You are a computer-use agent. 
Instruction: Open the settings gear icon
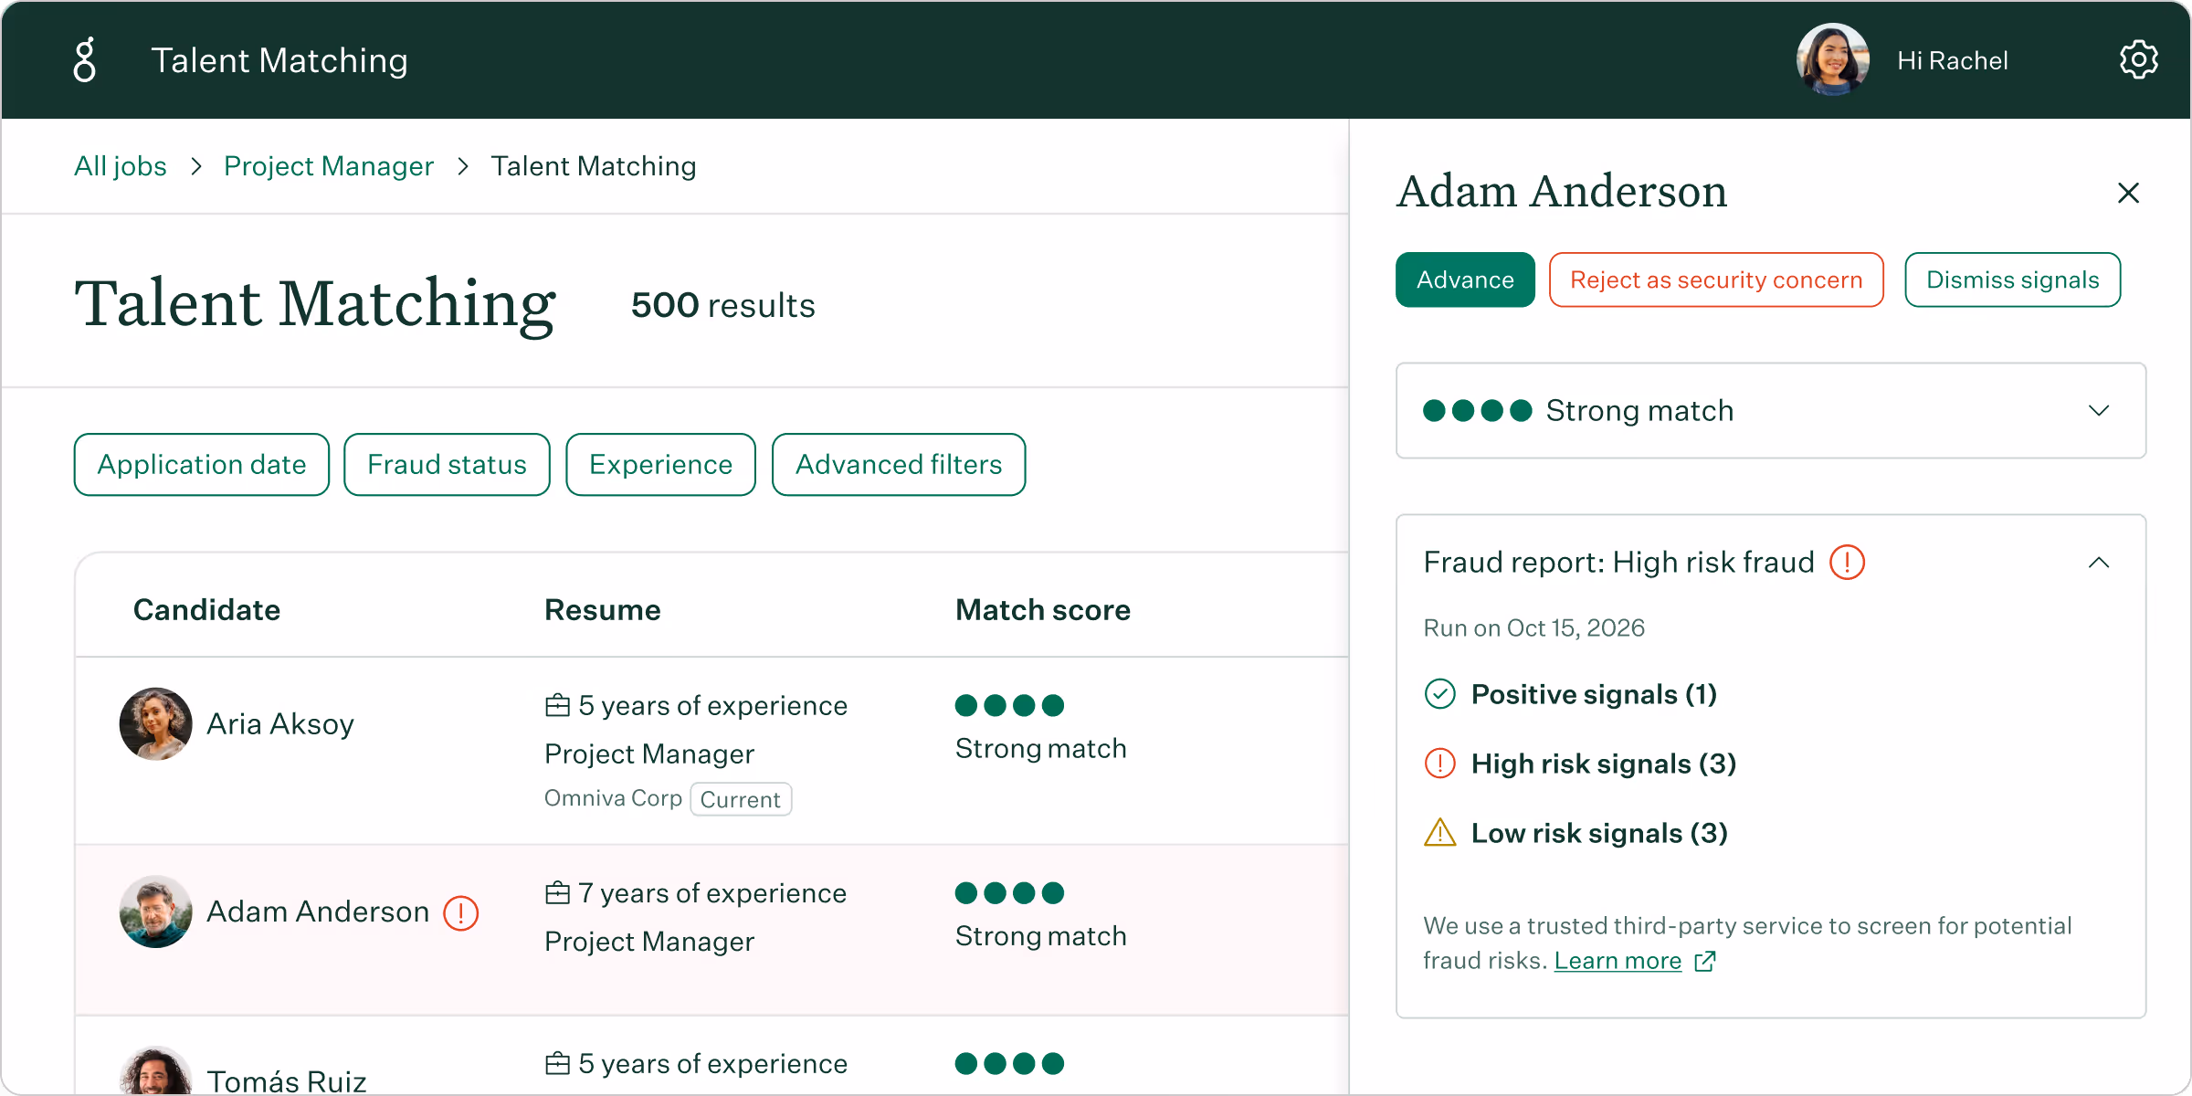pyautogui.click(x=2139, y=58)
